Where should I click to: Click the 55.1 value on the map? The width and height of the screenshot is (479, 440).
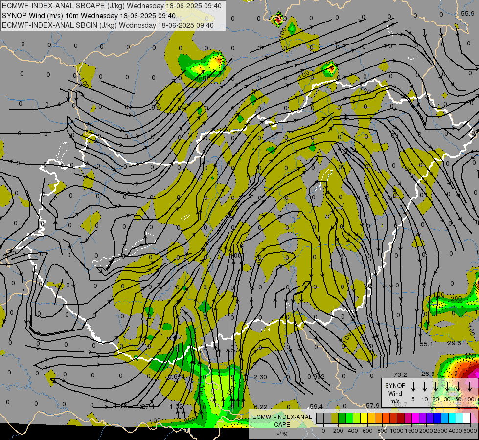(426, 344)
